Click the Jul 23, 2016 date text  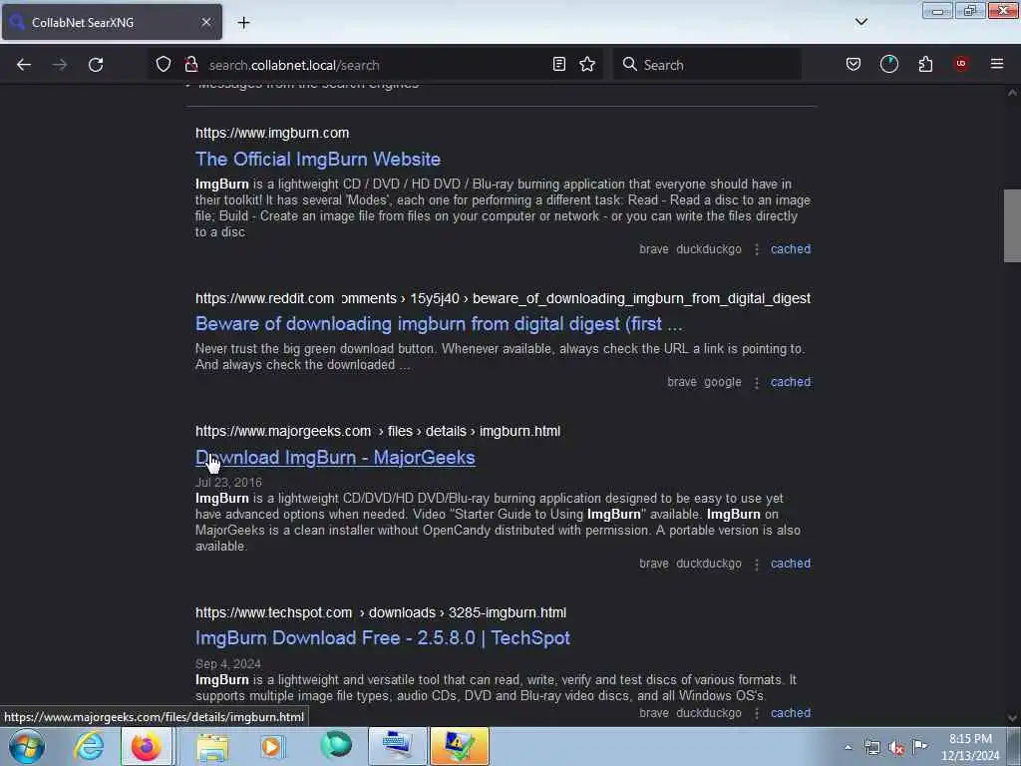tap(228, 483)
